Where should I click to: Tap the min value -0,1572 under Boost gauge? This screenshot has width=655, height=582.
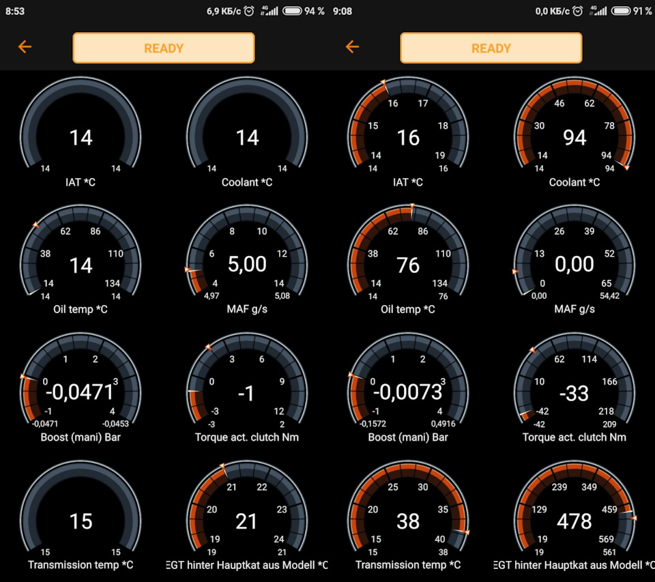coord(373,424)
